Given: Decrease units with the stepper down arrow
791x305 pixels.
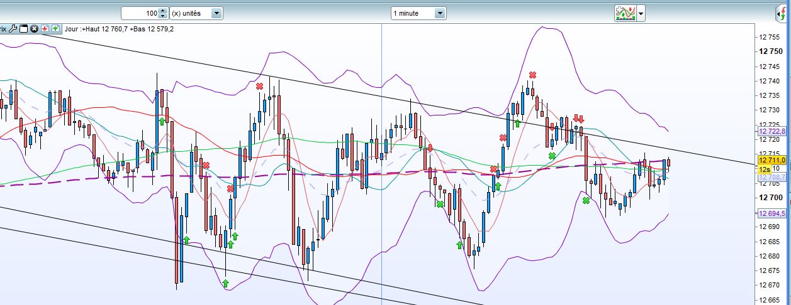Looking at the screenshot, I should (x=163, y=16).
